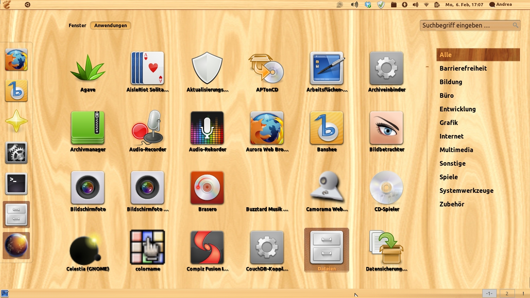Open Buzztard Musik entry

click(267, 209)
